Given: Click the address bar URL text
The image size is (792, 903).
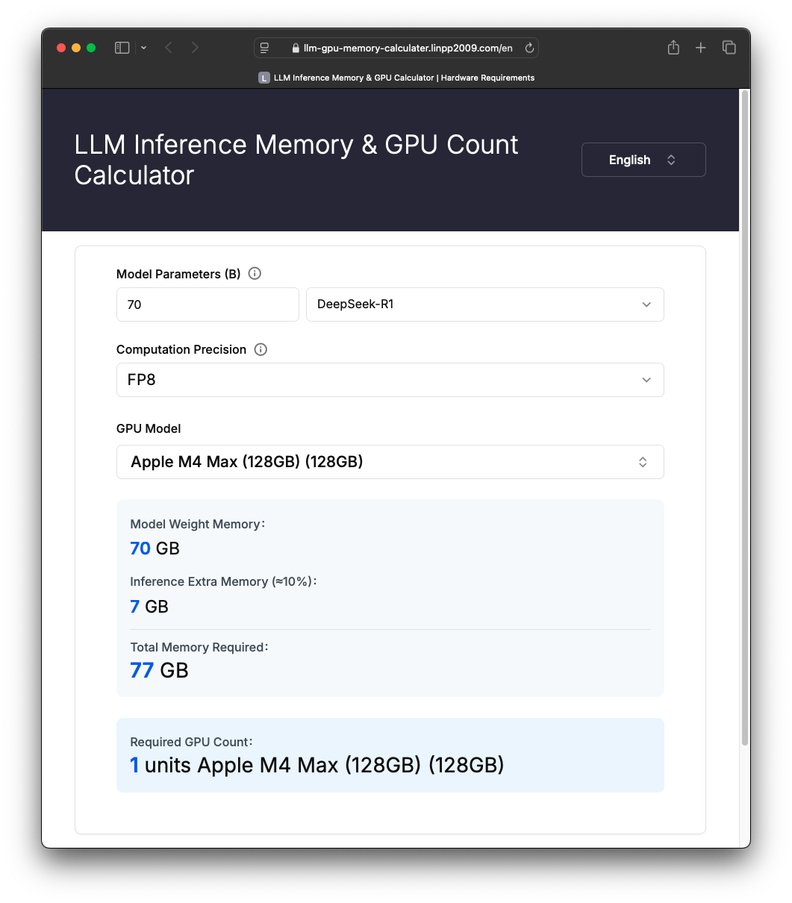Looking at the screenshot, I should 408,48.
